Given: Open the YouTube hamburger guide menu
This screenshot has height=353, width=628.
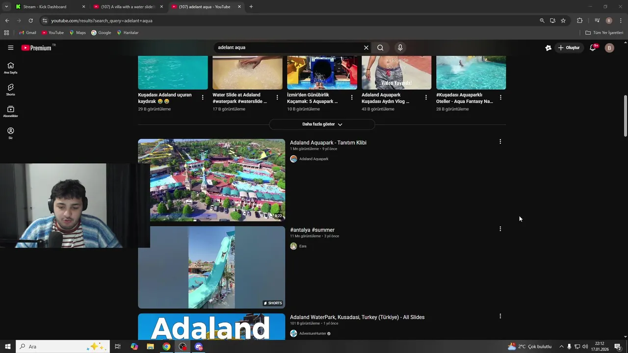Looking at the screenshot, I should [10, 48].
